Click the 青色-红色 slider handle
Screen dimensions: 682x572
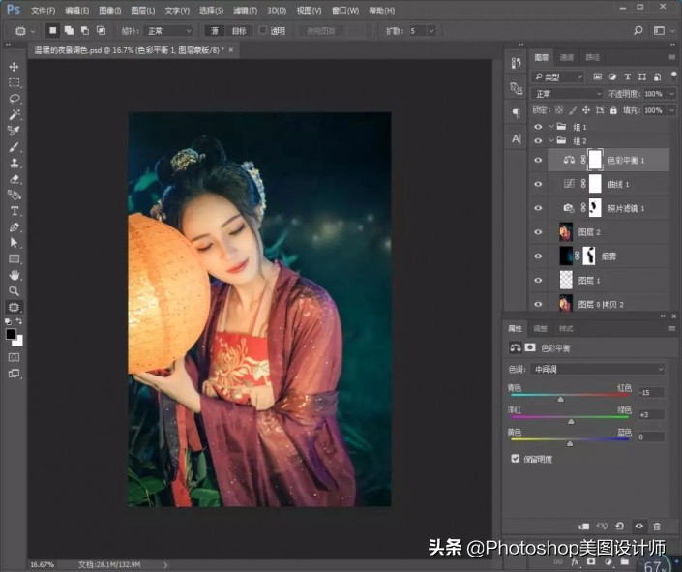tap(561, 399)
